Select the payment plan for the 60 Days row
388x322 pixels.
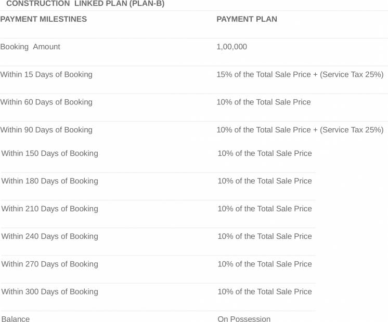click(x=264, y=102)
